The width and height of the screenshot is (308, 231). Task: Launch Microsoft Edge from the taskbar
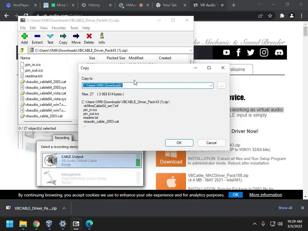89,224
